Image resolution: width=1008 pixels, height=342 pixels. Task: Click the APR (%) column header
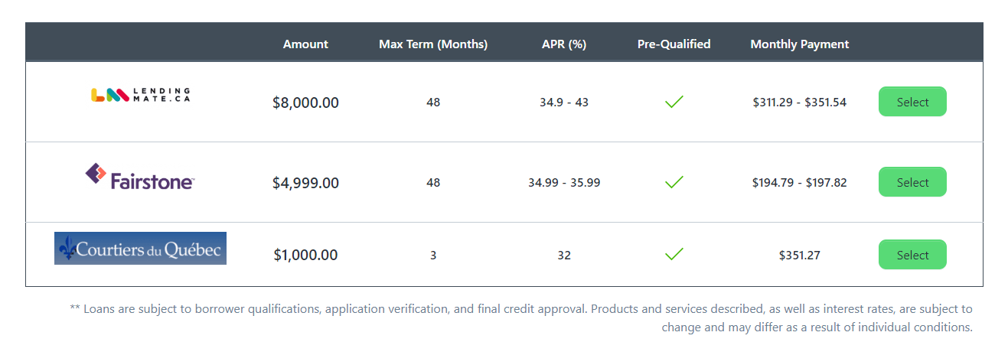(x=564, y=44)
